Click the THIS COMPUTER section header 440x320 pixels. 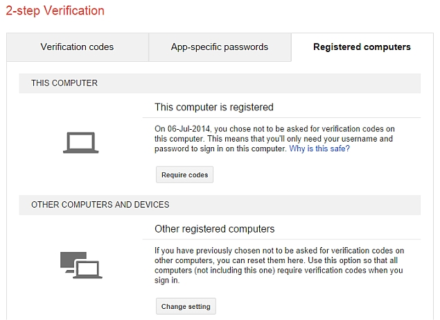(x=220, y=83)
